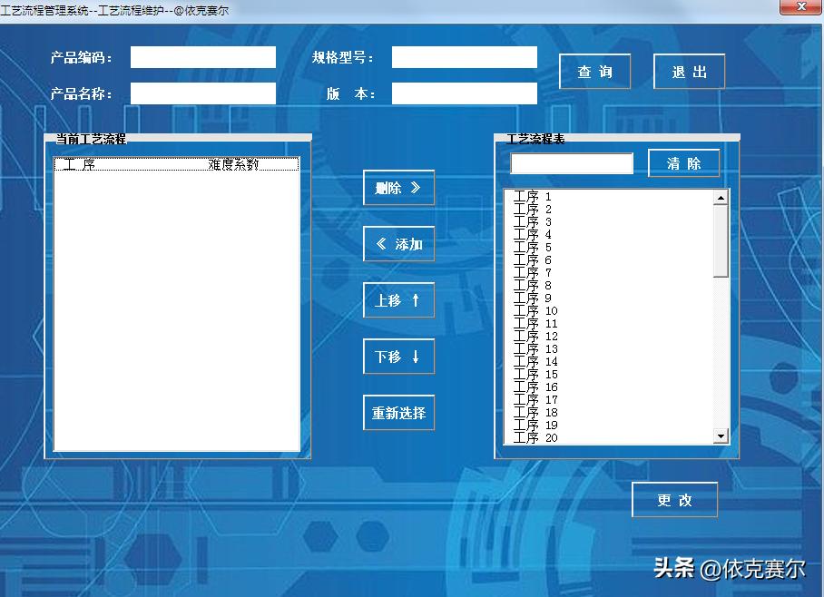Click the 产品名称 input field

[x=202, y=92]
